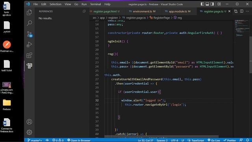
Task: Click the app breadcrumb segment
Action: pos(102,18)
